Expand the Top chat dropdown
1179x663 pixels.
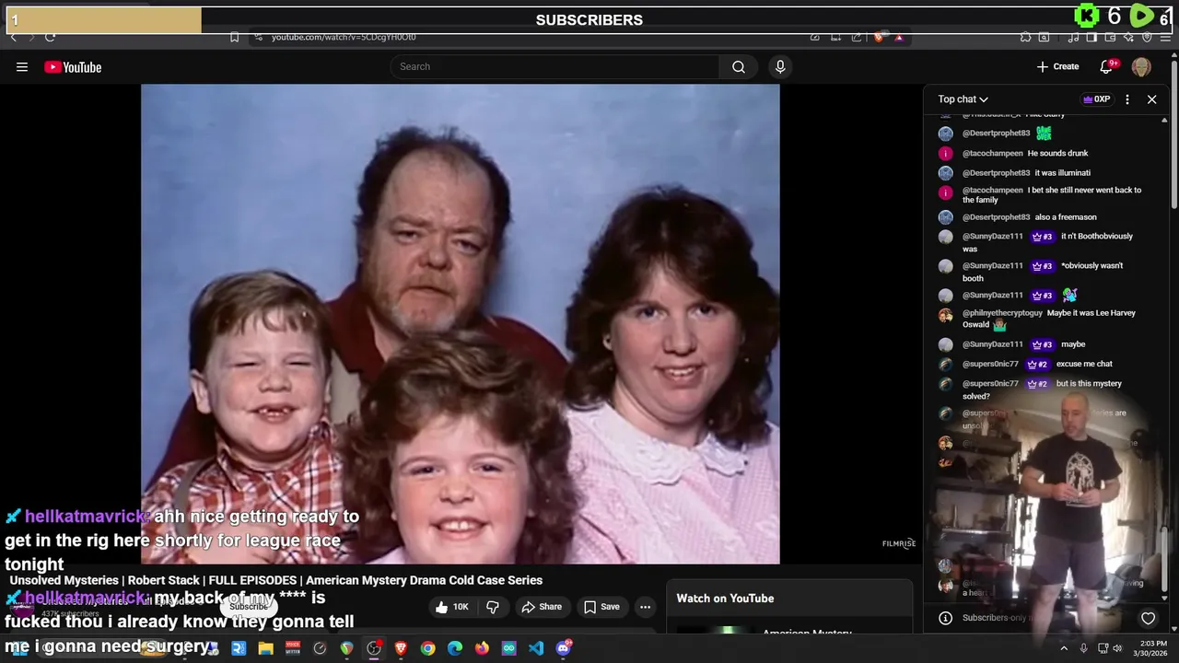click(963, 99)
